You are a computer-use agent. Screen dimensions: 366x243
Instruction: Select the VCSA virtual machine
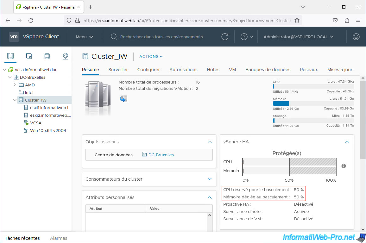[x=36, y=123]
